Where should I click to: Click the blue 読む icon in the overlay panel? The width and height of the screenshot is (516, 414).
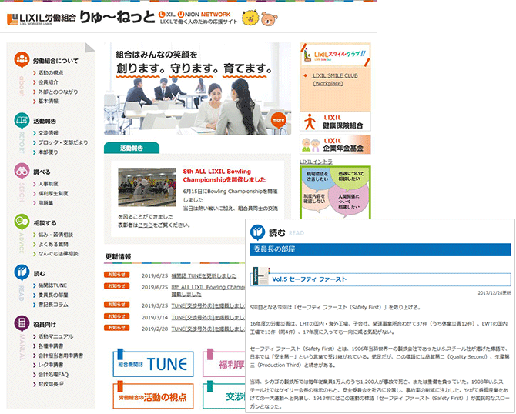click(257, 232)
